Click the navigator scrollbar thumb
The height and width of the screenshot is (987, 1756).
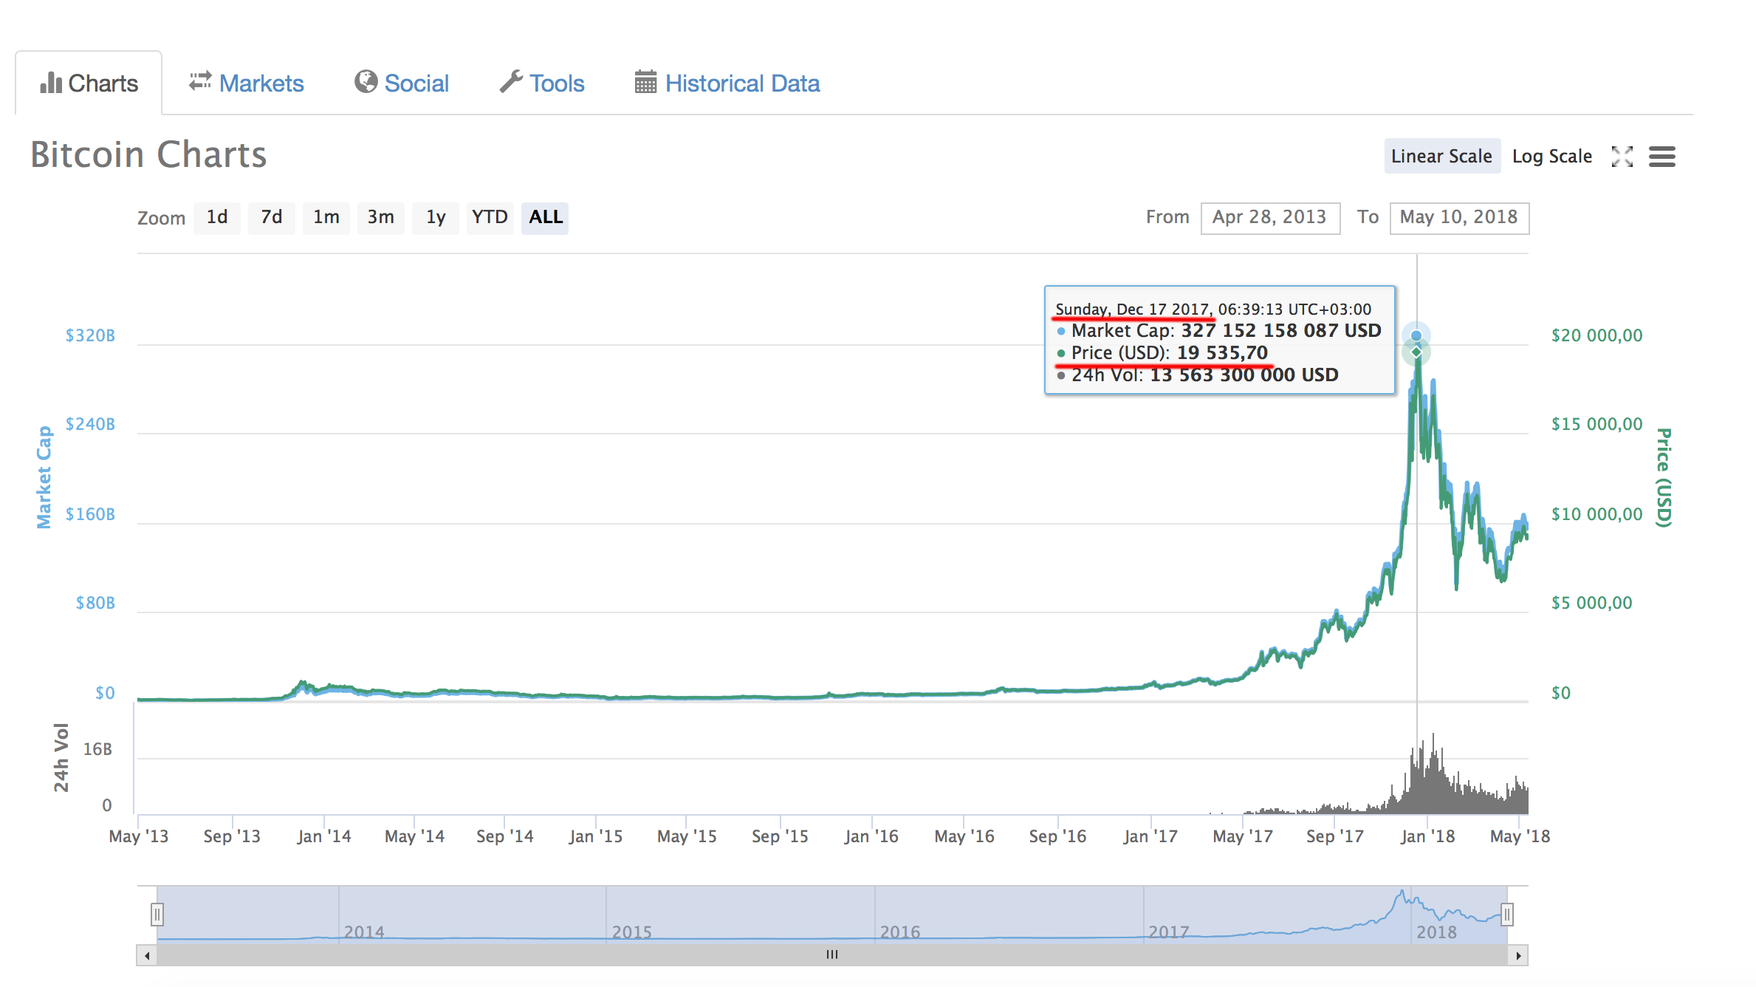click(x=832, y=955)
